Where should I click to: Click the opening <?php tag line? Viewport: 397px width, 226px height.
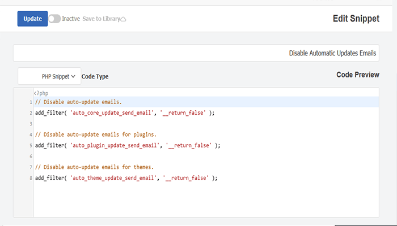41,93
